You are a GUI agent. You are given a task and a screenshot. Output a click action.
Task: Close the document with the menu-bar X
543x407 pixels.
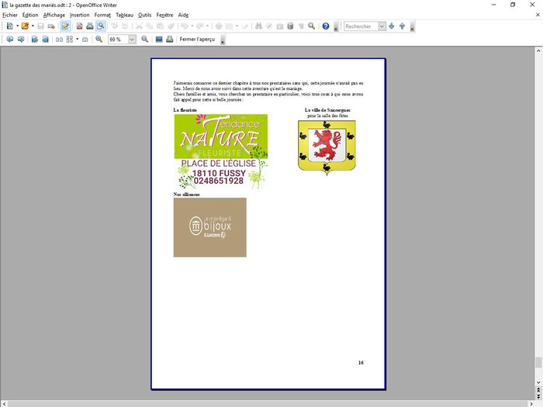coord(538,15)
